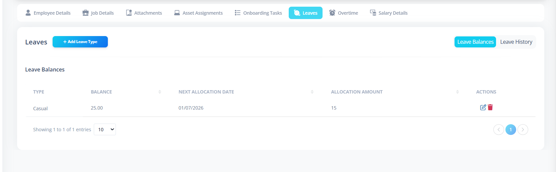Go to the previous page arrow

[x=499, y=130]
